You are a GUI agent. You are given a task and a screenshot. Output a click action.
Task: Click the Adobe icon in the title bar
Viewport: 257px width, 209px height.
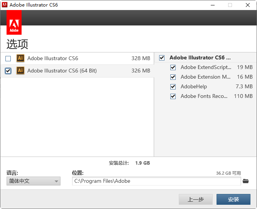(x=5, y=5)
